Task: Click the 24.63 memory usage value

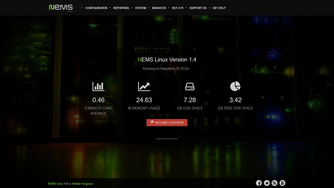Action: point(144,100)
